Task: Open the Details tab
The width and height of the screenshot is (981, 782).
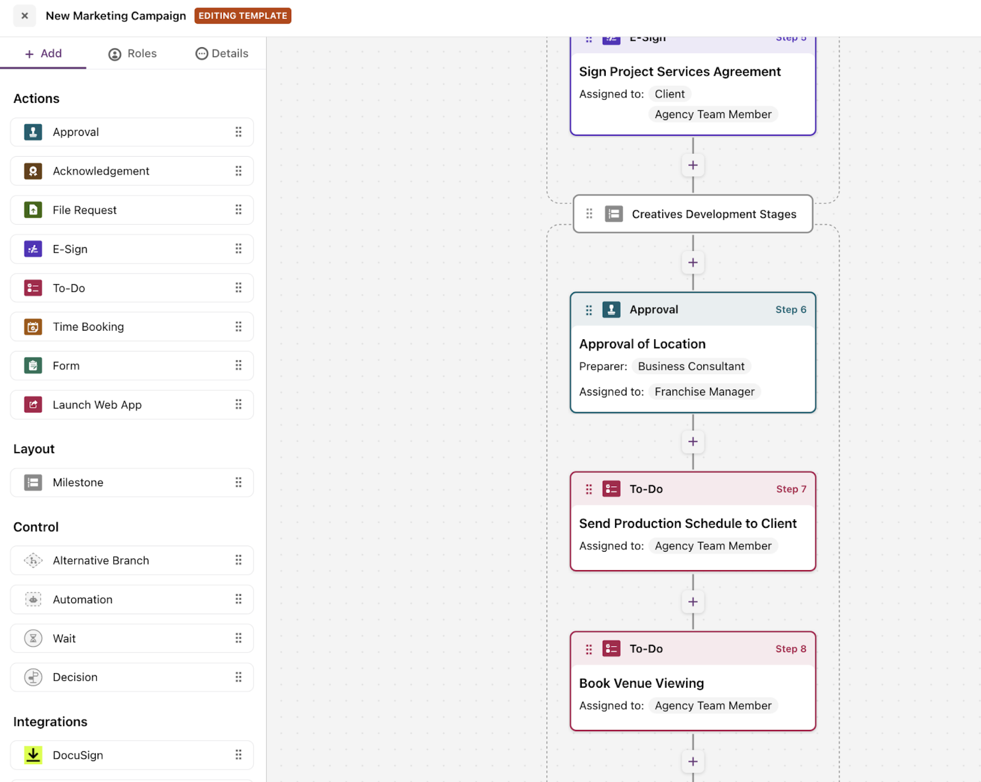Action: 222,54
